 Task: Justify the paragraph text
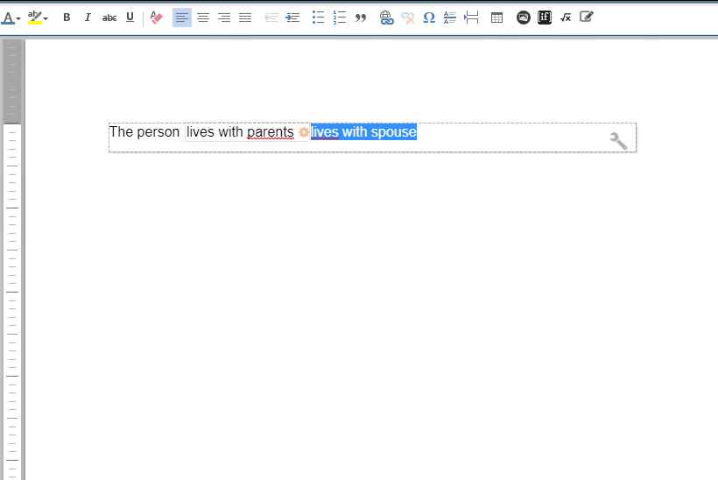[x=245, y=18]
